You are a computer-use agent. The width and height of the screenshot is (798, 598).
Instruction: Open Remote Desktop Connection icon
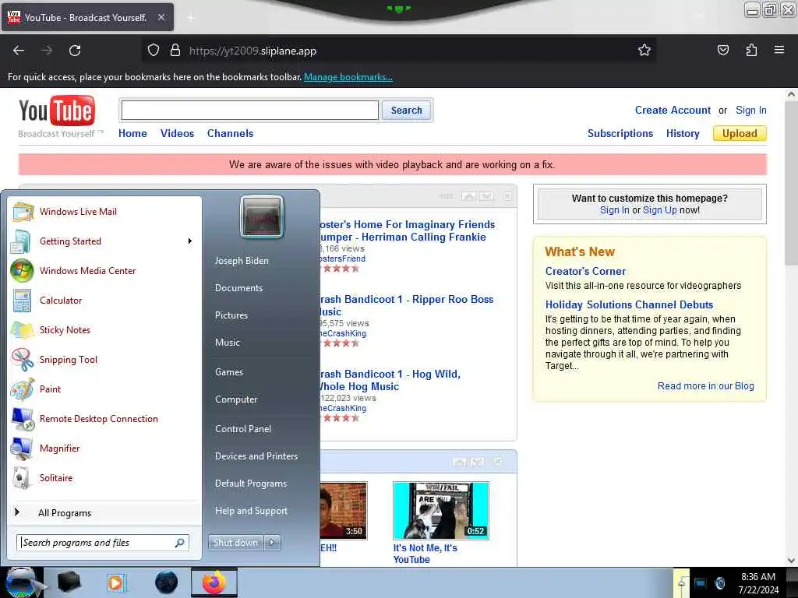pyautogui.click(x=23, y=419)
